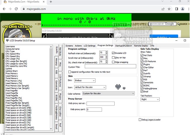This screenshot has height=135, width=190.
Task: Disable the Emulate LCD checkbox
Action: pyautogui.click(x=113, y=53)
